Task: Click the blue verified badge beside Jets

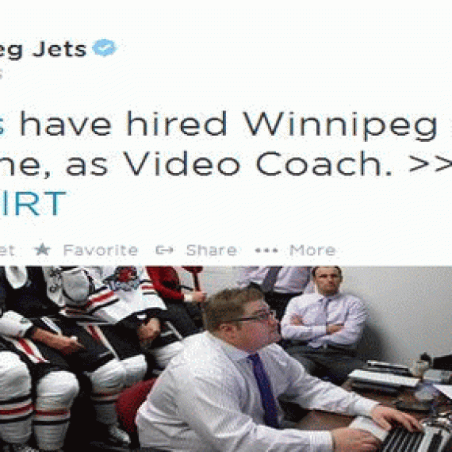Action: coord(105,48)
